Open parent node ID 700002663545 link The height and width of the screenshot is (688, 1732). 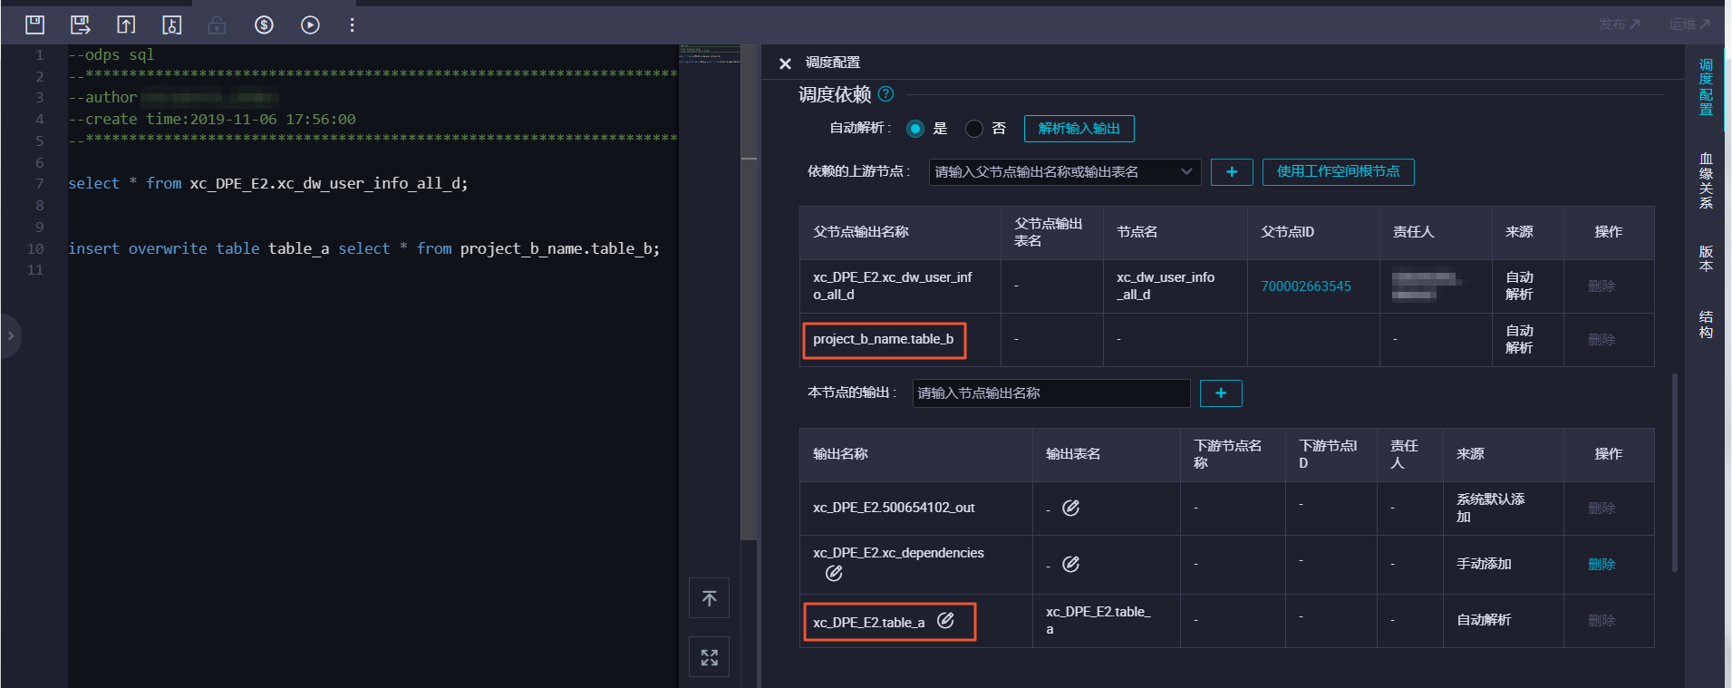pyautogui.click(x=1306, y=286)
